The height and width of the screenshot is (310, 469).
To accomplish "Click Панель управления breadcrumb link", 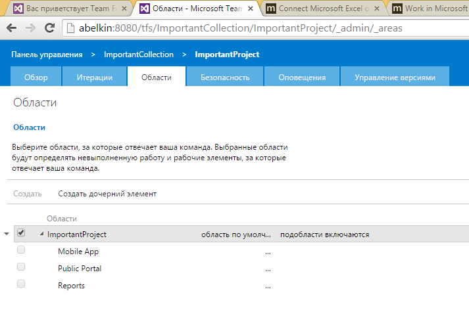I will pyautogui.click(x=47, y=55).
